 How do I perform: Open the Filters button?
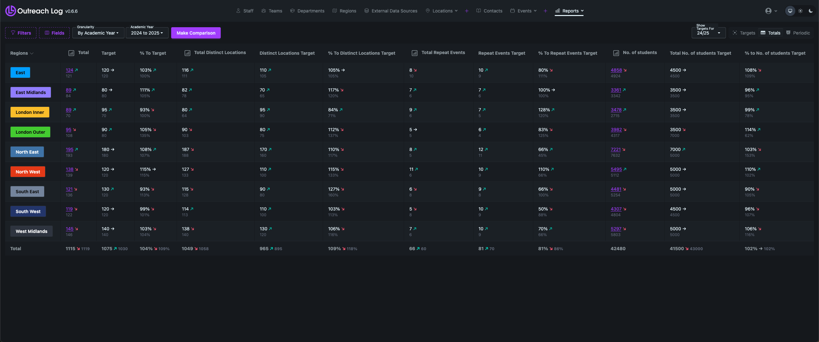click(21, 33)
